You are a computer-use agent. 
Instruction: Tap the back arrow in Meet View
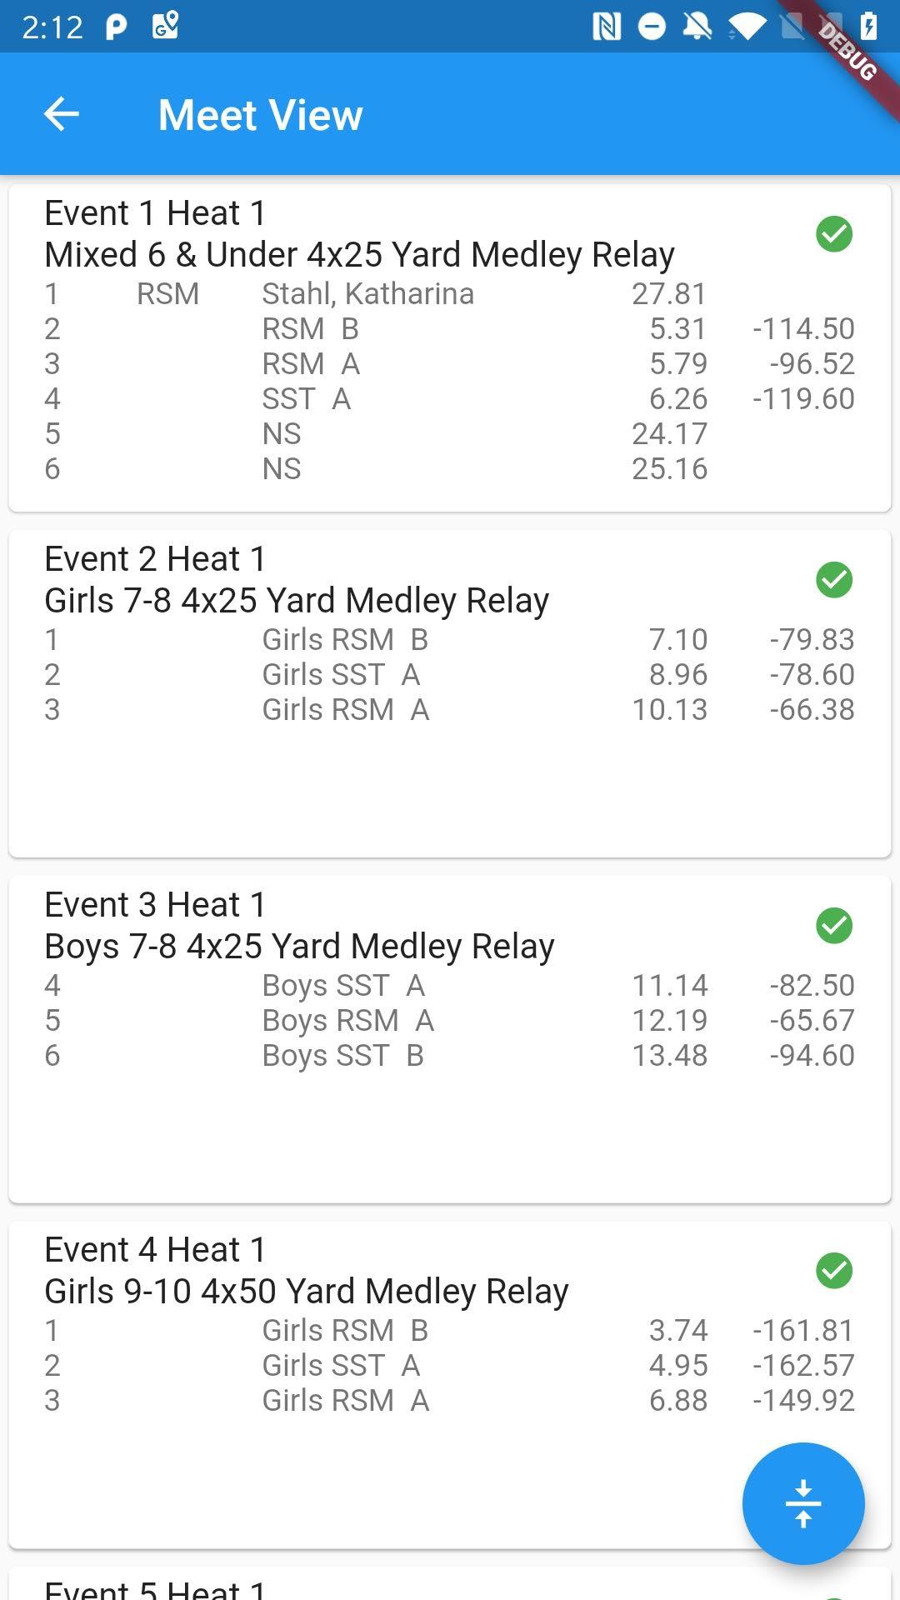click(x=61, y=114)
